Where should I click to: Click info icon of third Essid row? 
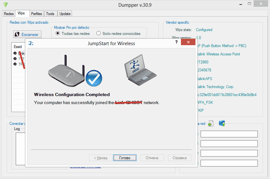coord(15,64)
